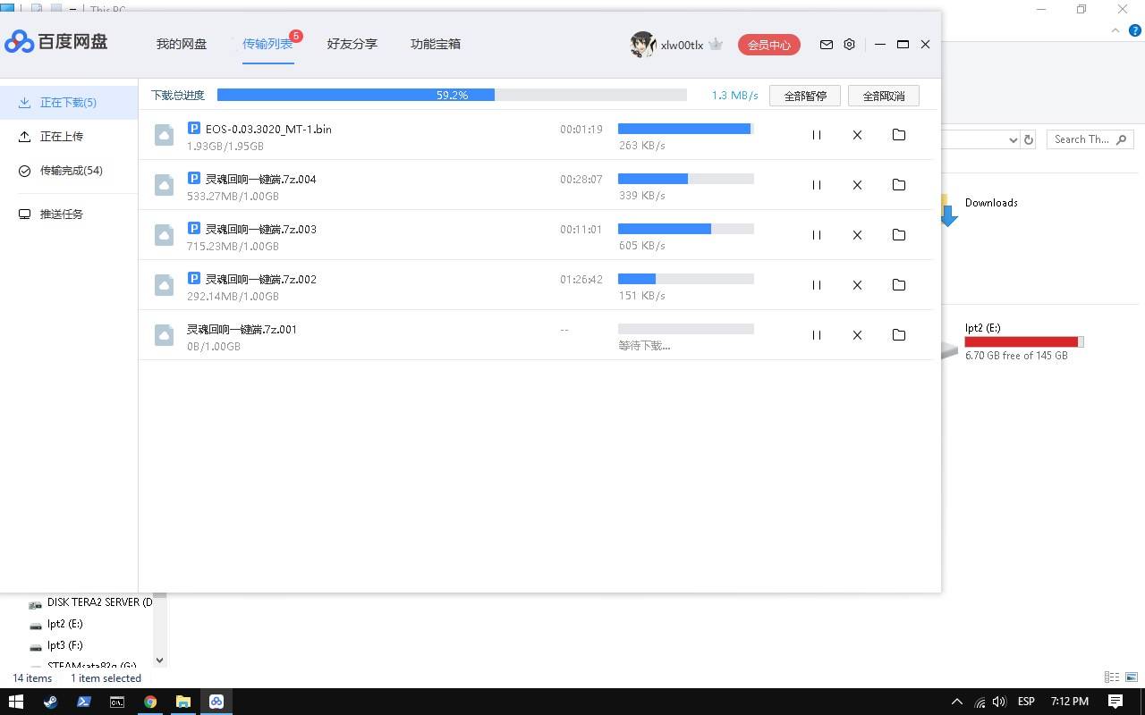Click the 7z.003 file progress bar

tap(686, 229)
